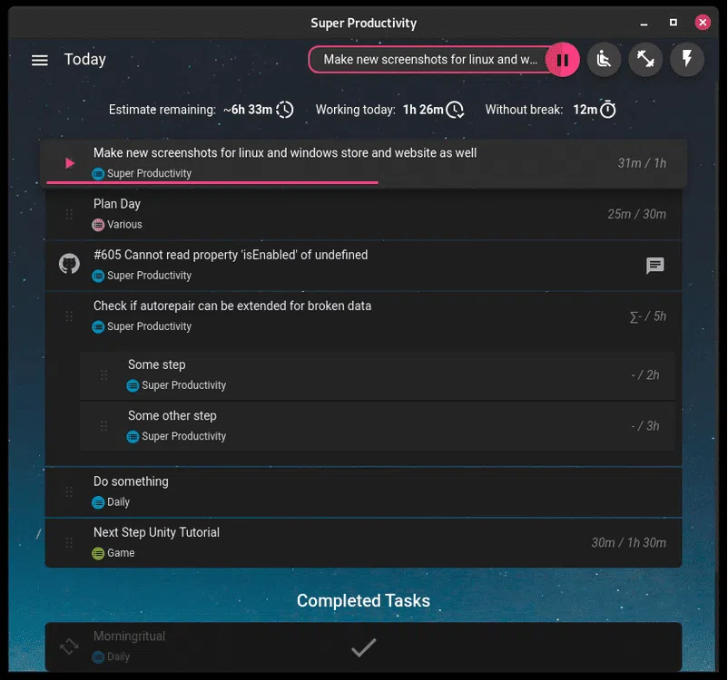Click the repeat icon on Morningritual
This screenshot has width=728, height=680.
(69, 646)
